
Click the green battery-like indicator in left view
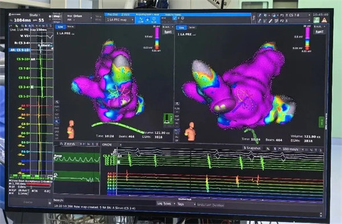point(168,119)
